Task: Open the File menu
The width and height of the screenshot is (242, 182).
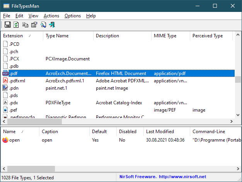Action: 7,16
